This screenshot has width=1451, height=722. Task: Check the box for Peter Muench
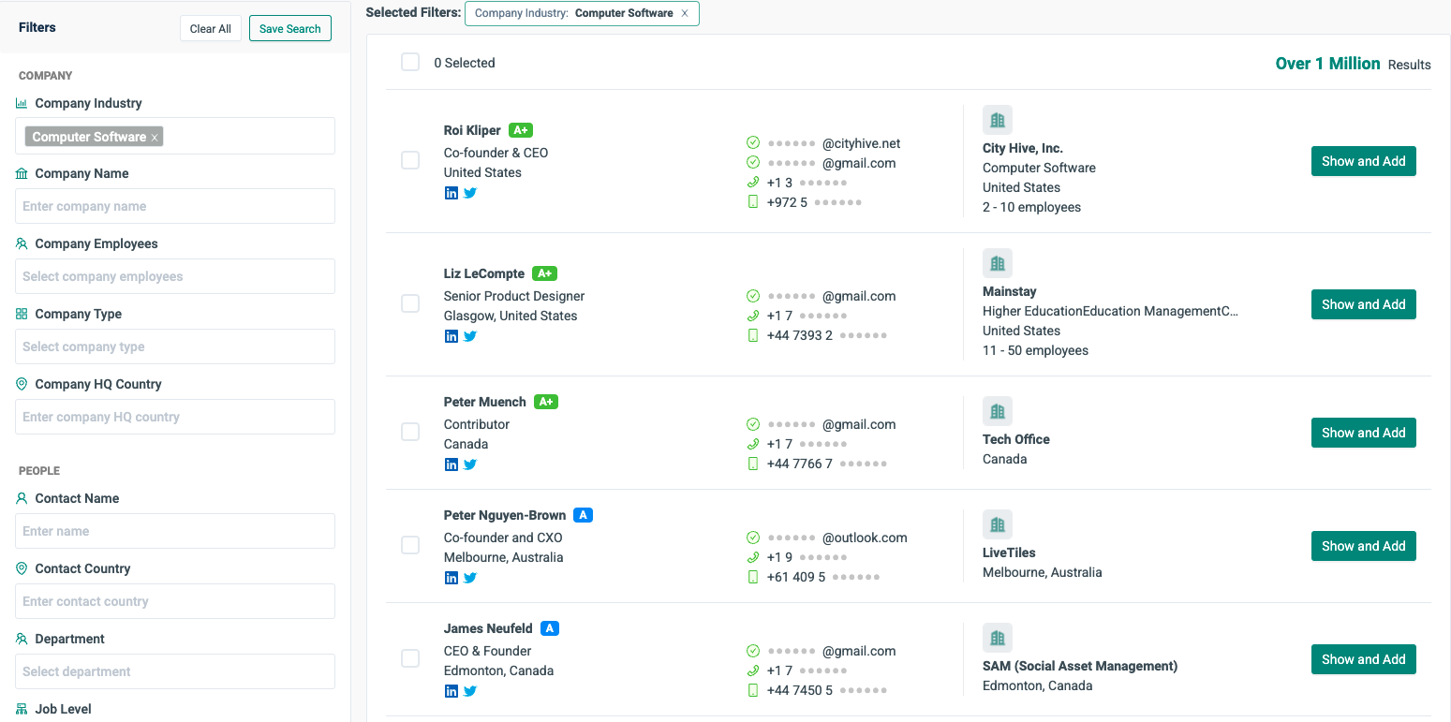(410, 432)
